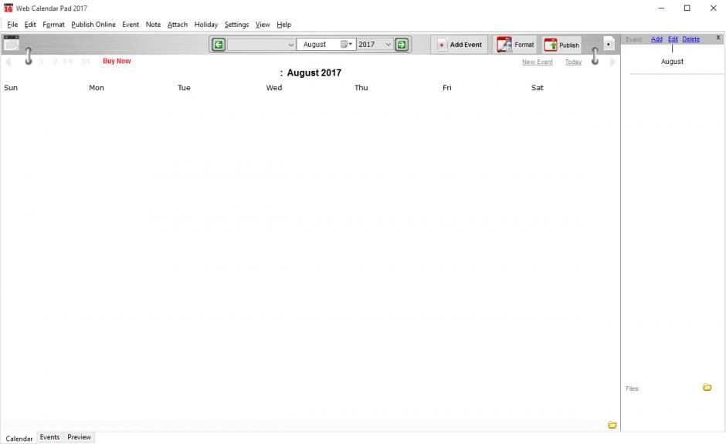
Task: Click the faded left navigation arrow
Action: click(x=8, y=62)
